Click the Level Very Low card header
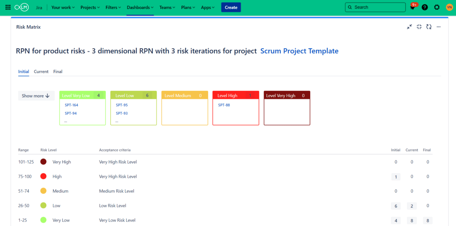The width and height of the screenshot is (456, 226). 83,95
